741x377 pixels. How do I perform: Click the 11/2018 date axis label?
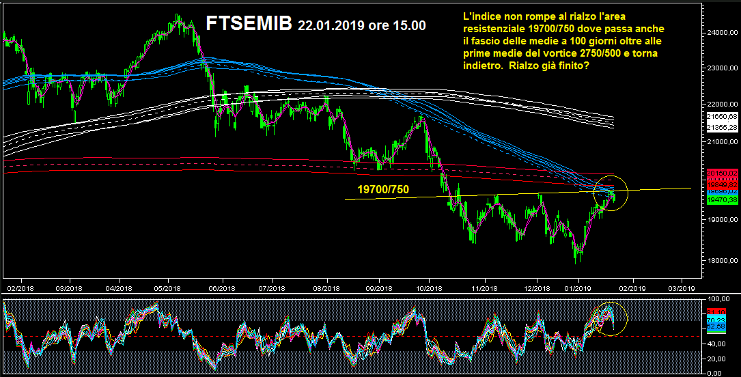coord(484,288)
